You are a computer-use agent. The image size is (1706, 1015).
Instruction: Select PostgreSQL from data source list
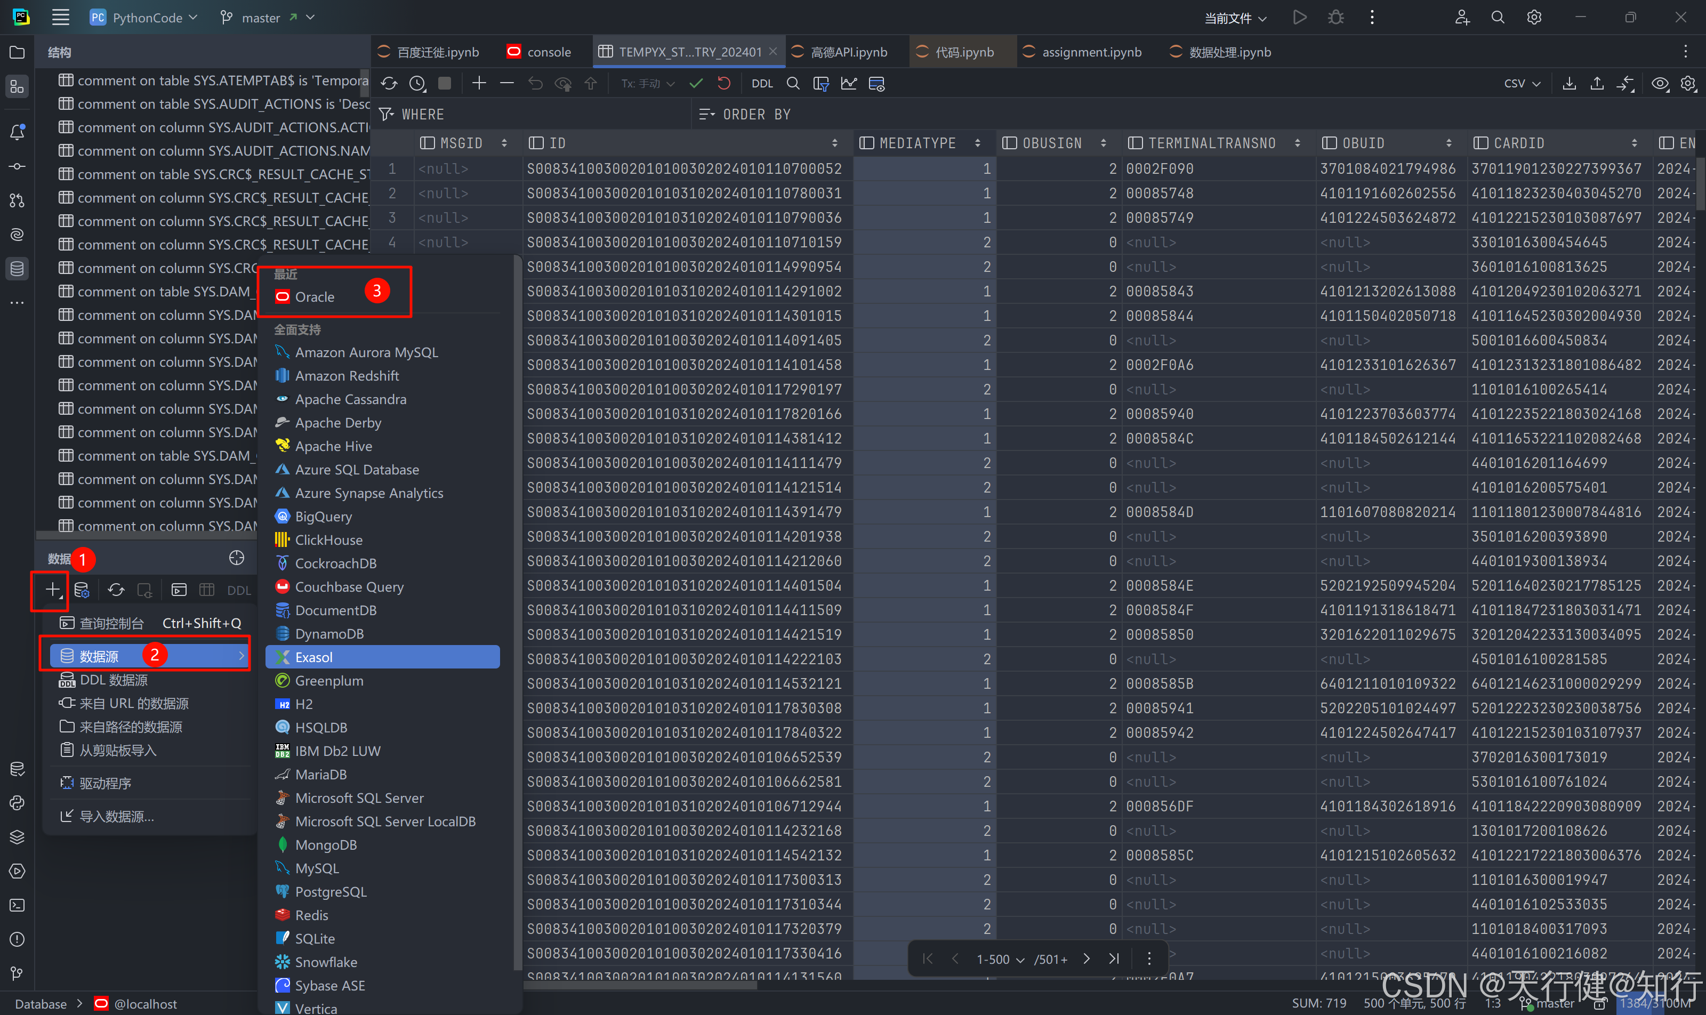331,892
